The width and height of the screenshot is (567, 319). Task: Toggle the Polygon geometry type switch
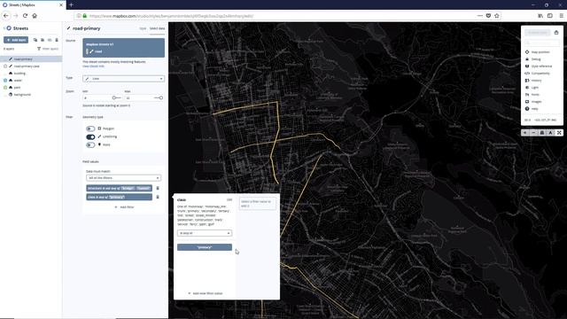click(90, 128)
